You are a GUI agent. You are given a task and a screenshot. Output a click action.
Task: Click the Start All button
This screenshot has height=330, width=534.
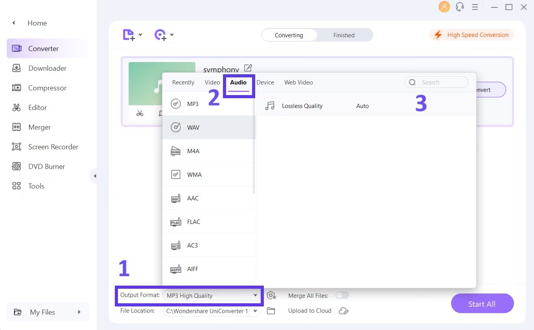tap(482, 304)
